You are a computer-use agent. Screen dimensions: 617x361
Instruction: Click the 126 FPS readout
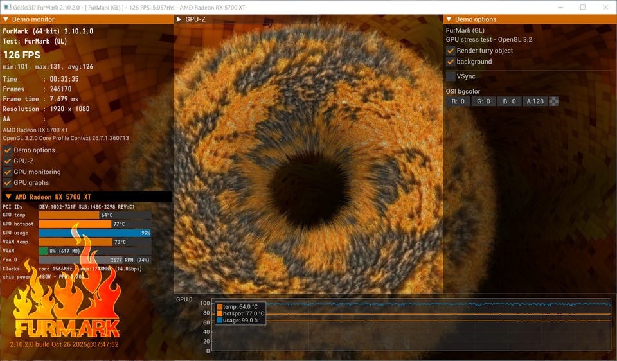pyautogui.click(x=22, y=55)
